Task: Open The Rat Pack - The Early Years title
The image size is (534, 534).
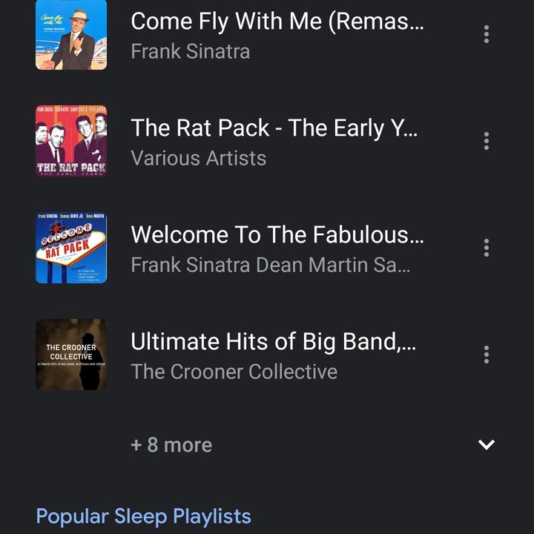Action: pyautogui.click(x=274, y=128)
